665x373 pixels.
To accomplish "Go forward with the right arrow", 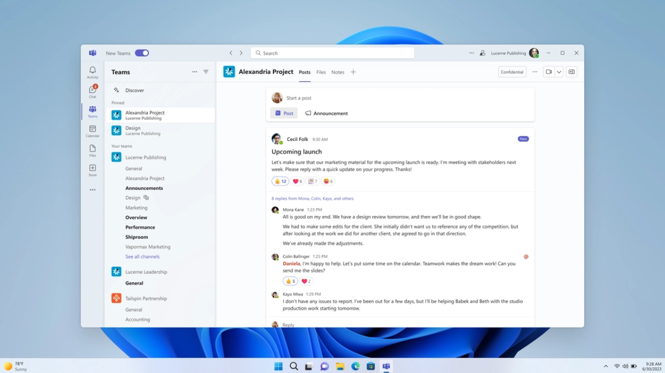I will [x=241, y=53].
